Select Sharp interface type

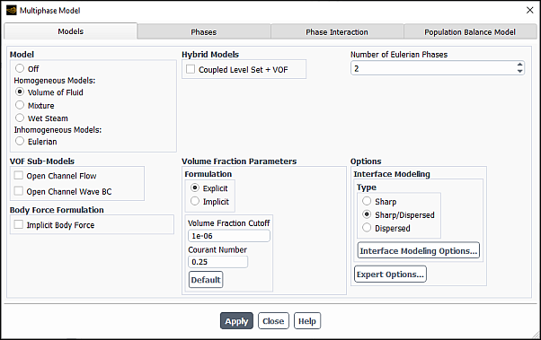[367, 201]
